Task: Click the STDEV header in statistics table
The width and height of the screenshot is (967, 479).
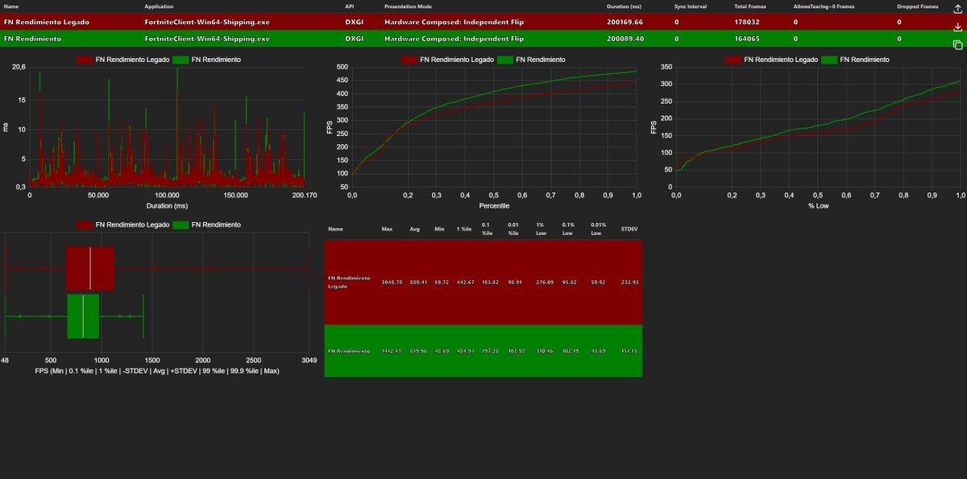Action: click(x=630, y=229)
